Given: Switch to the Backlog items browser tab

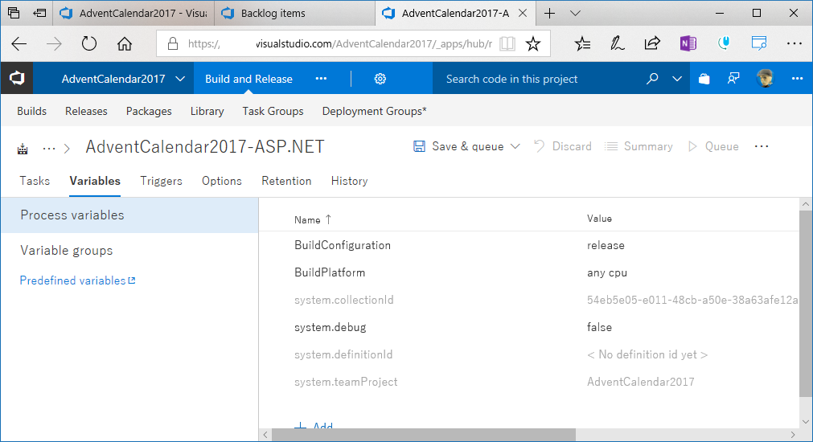Looking at the screenshot, I should pos(294,14).
